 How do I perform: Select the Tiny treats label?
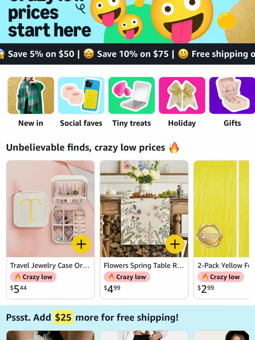coord(131,123)
